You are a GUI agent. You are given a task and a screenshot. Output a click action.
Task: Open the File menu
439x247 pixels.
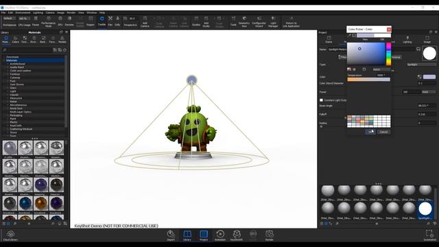pyautogui.click(x=3, y=12)
